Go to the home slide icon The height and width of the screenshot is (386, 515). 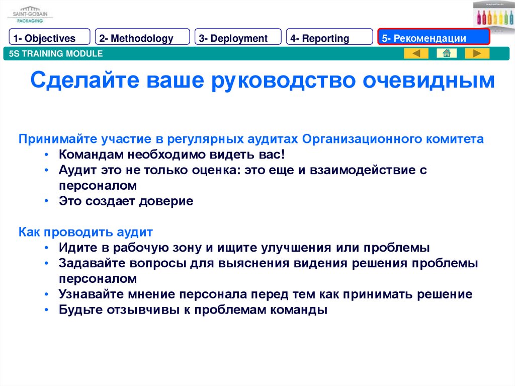[446, 53]
